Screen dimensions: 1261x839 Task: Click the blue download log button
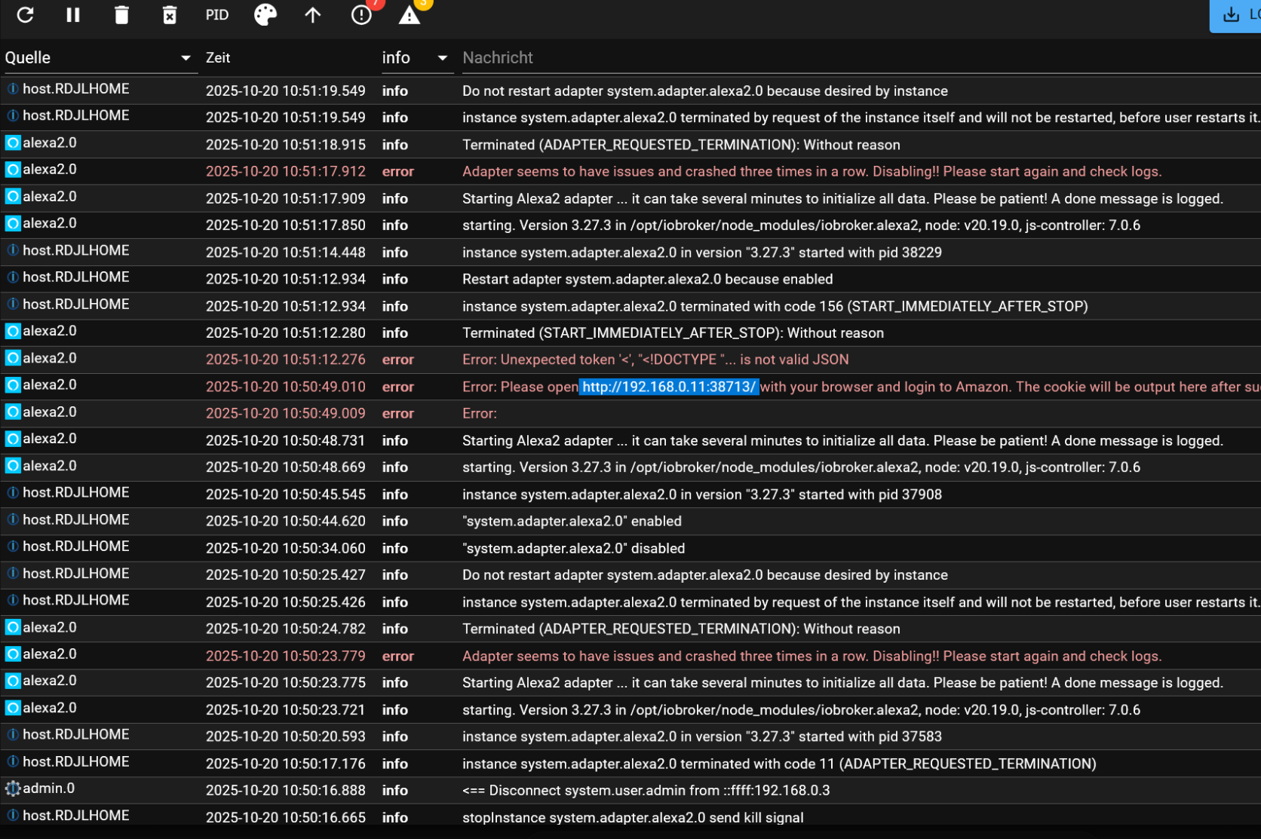coord(1235,15)
